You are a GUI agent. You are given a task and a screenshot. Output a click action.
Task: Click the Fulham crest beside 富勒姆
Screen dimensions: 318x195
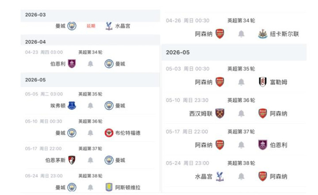(263, 82)
